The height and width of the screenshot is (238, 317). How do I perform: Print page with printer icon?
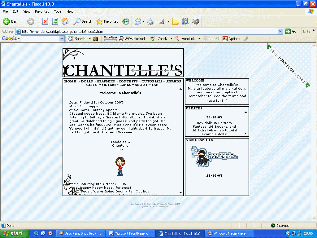click(150, 21)
